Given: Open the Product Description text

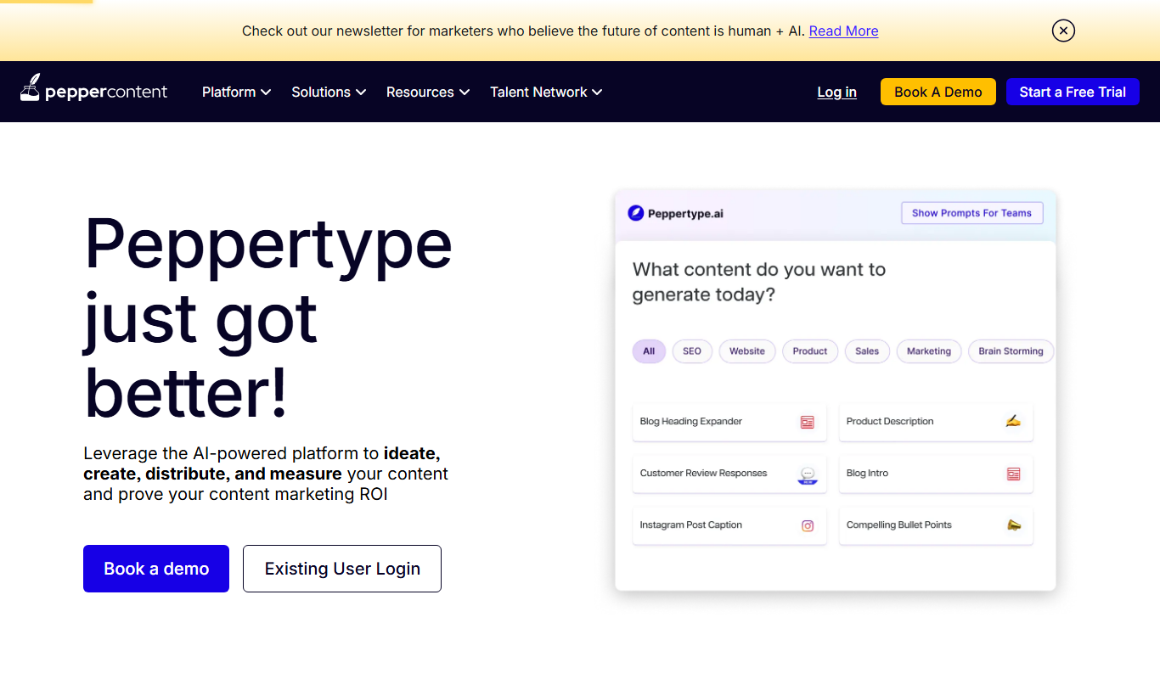Looking at the screenshot, I should [x=890, y=421].
